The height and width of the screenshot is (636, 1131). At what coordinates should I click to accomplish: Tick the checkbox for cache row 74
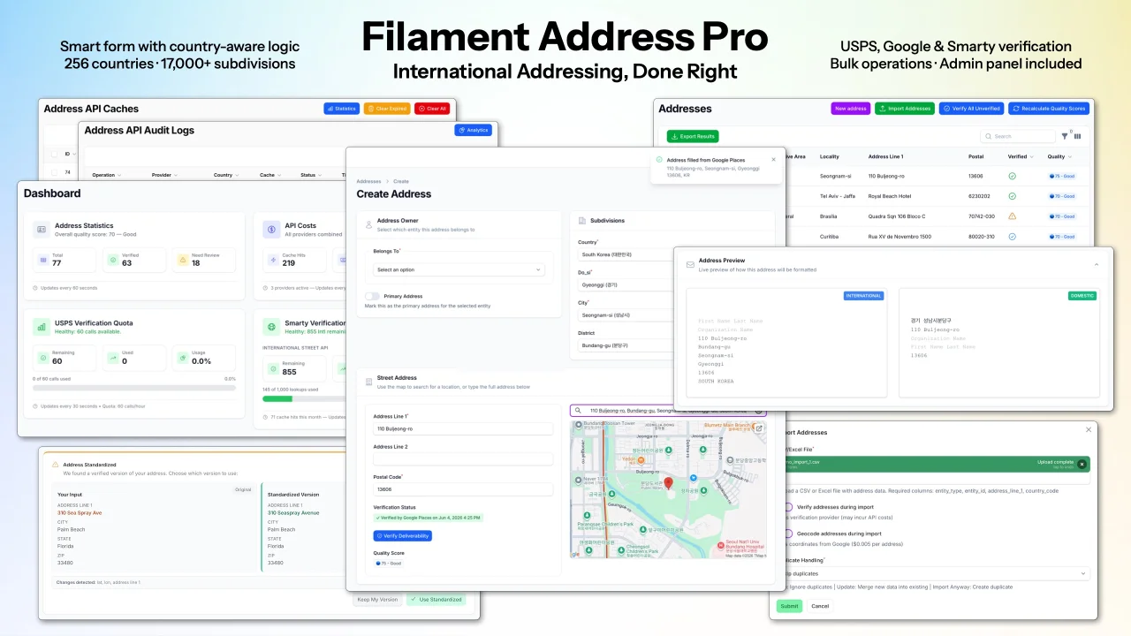[x=55, y=172]
